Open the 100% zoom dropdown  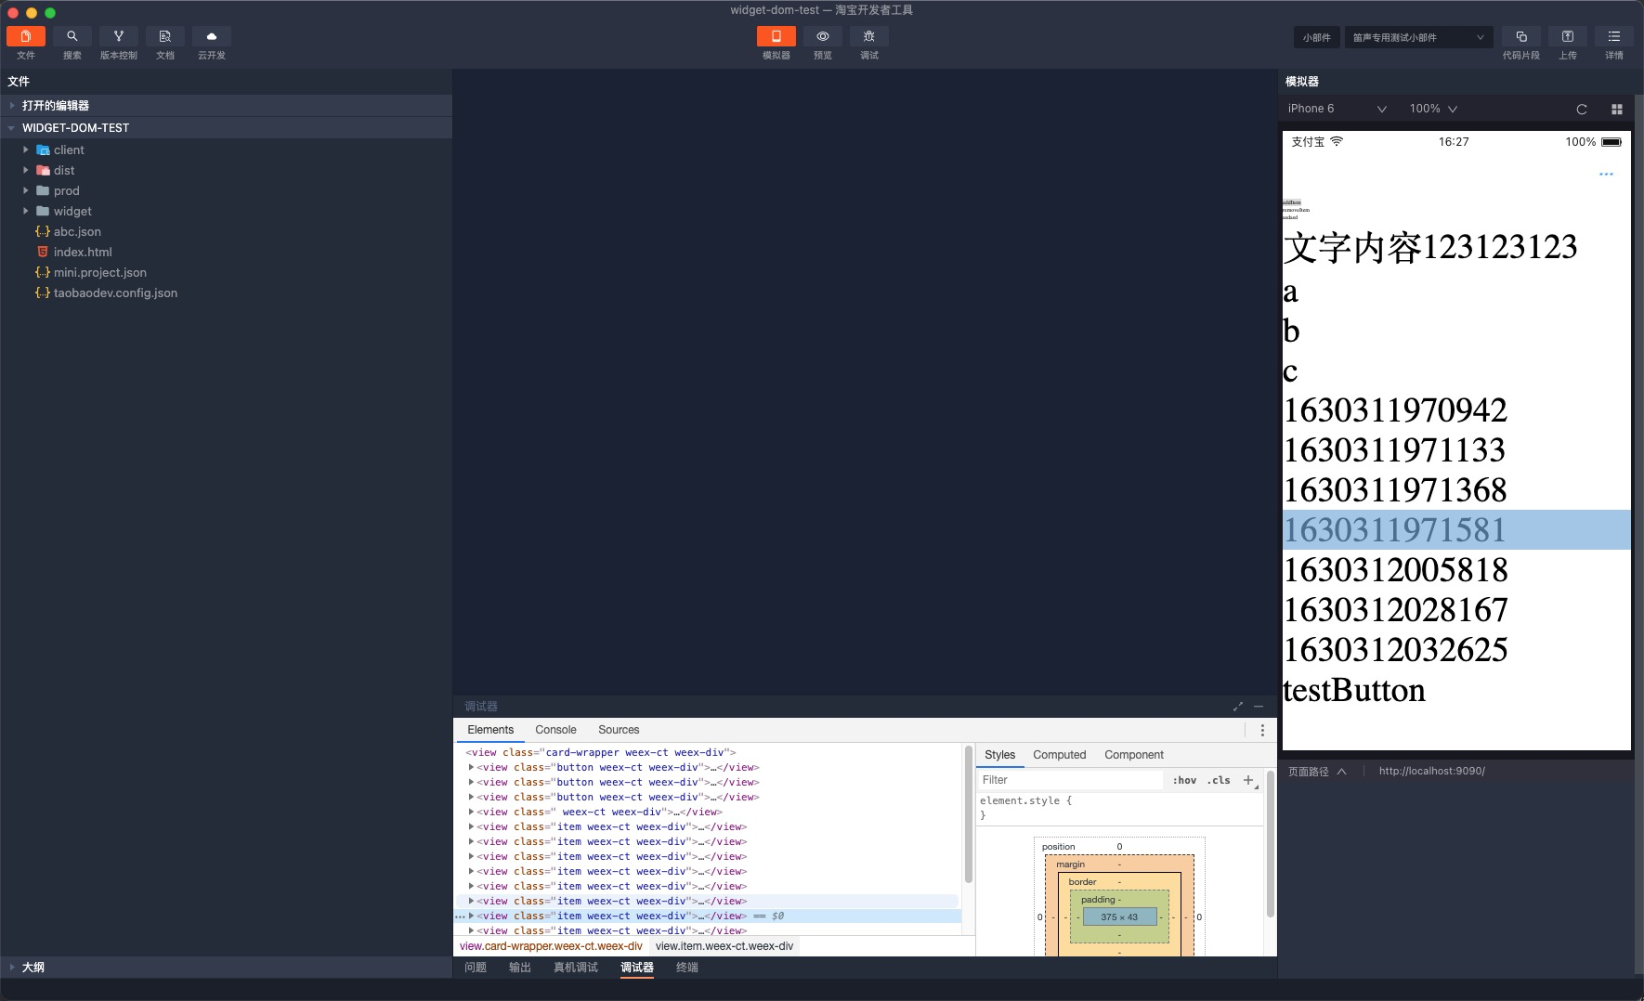click(1433, 109)
